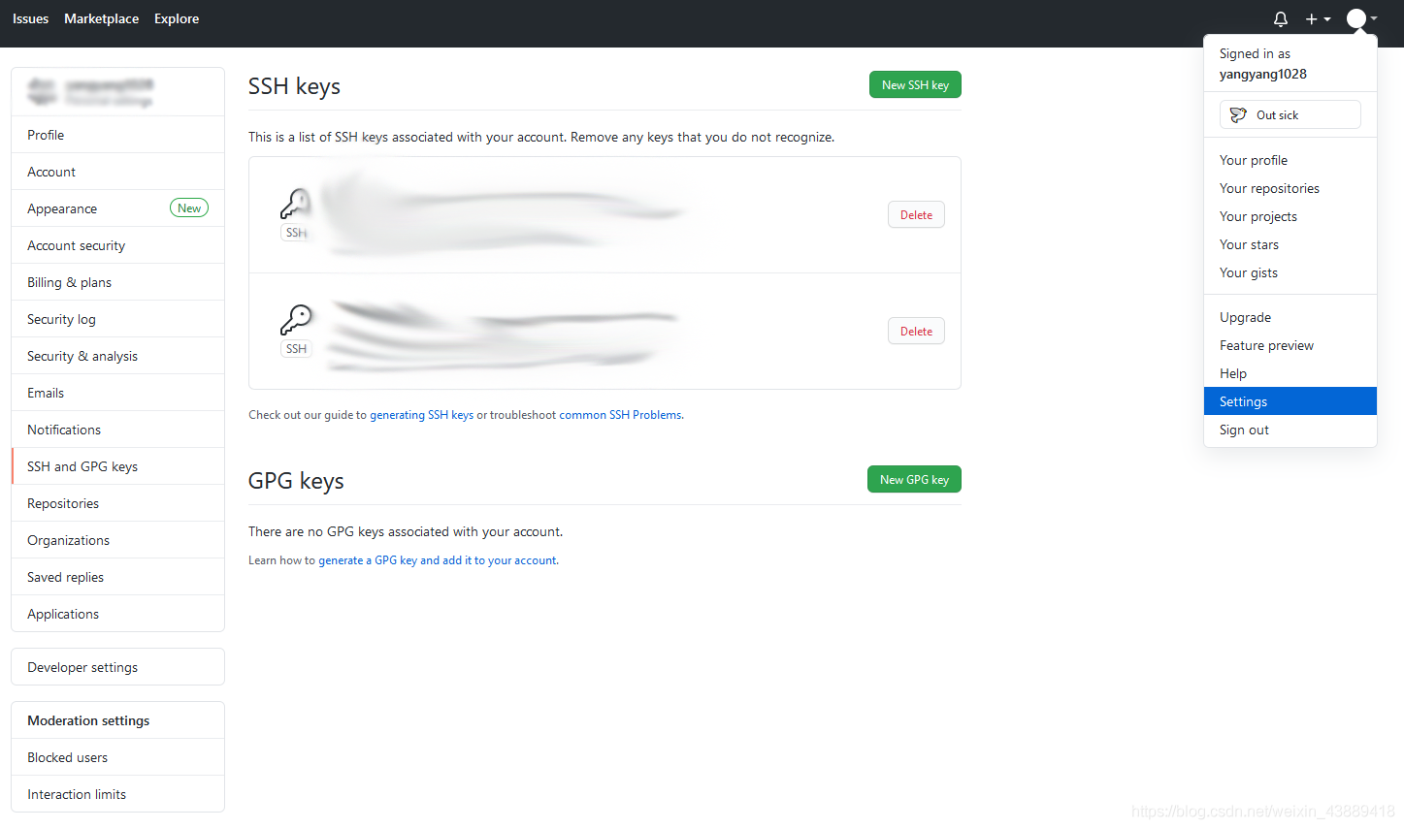1404x829 pixels.
Task: Click the yangyang1028 username text
Action: [1263, 74]
